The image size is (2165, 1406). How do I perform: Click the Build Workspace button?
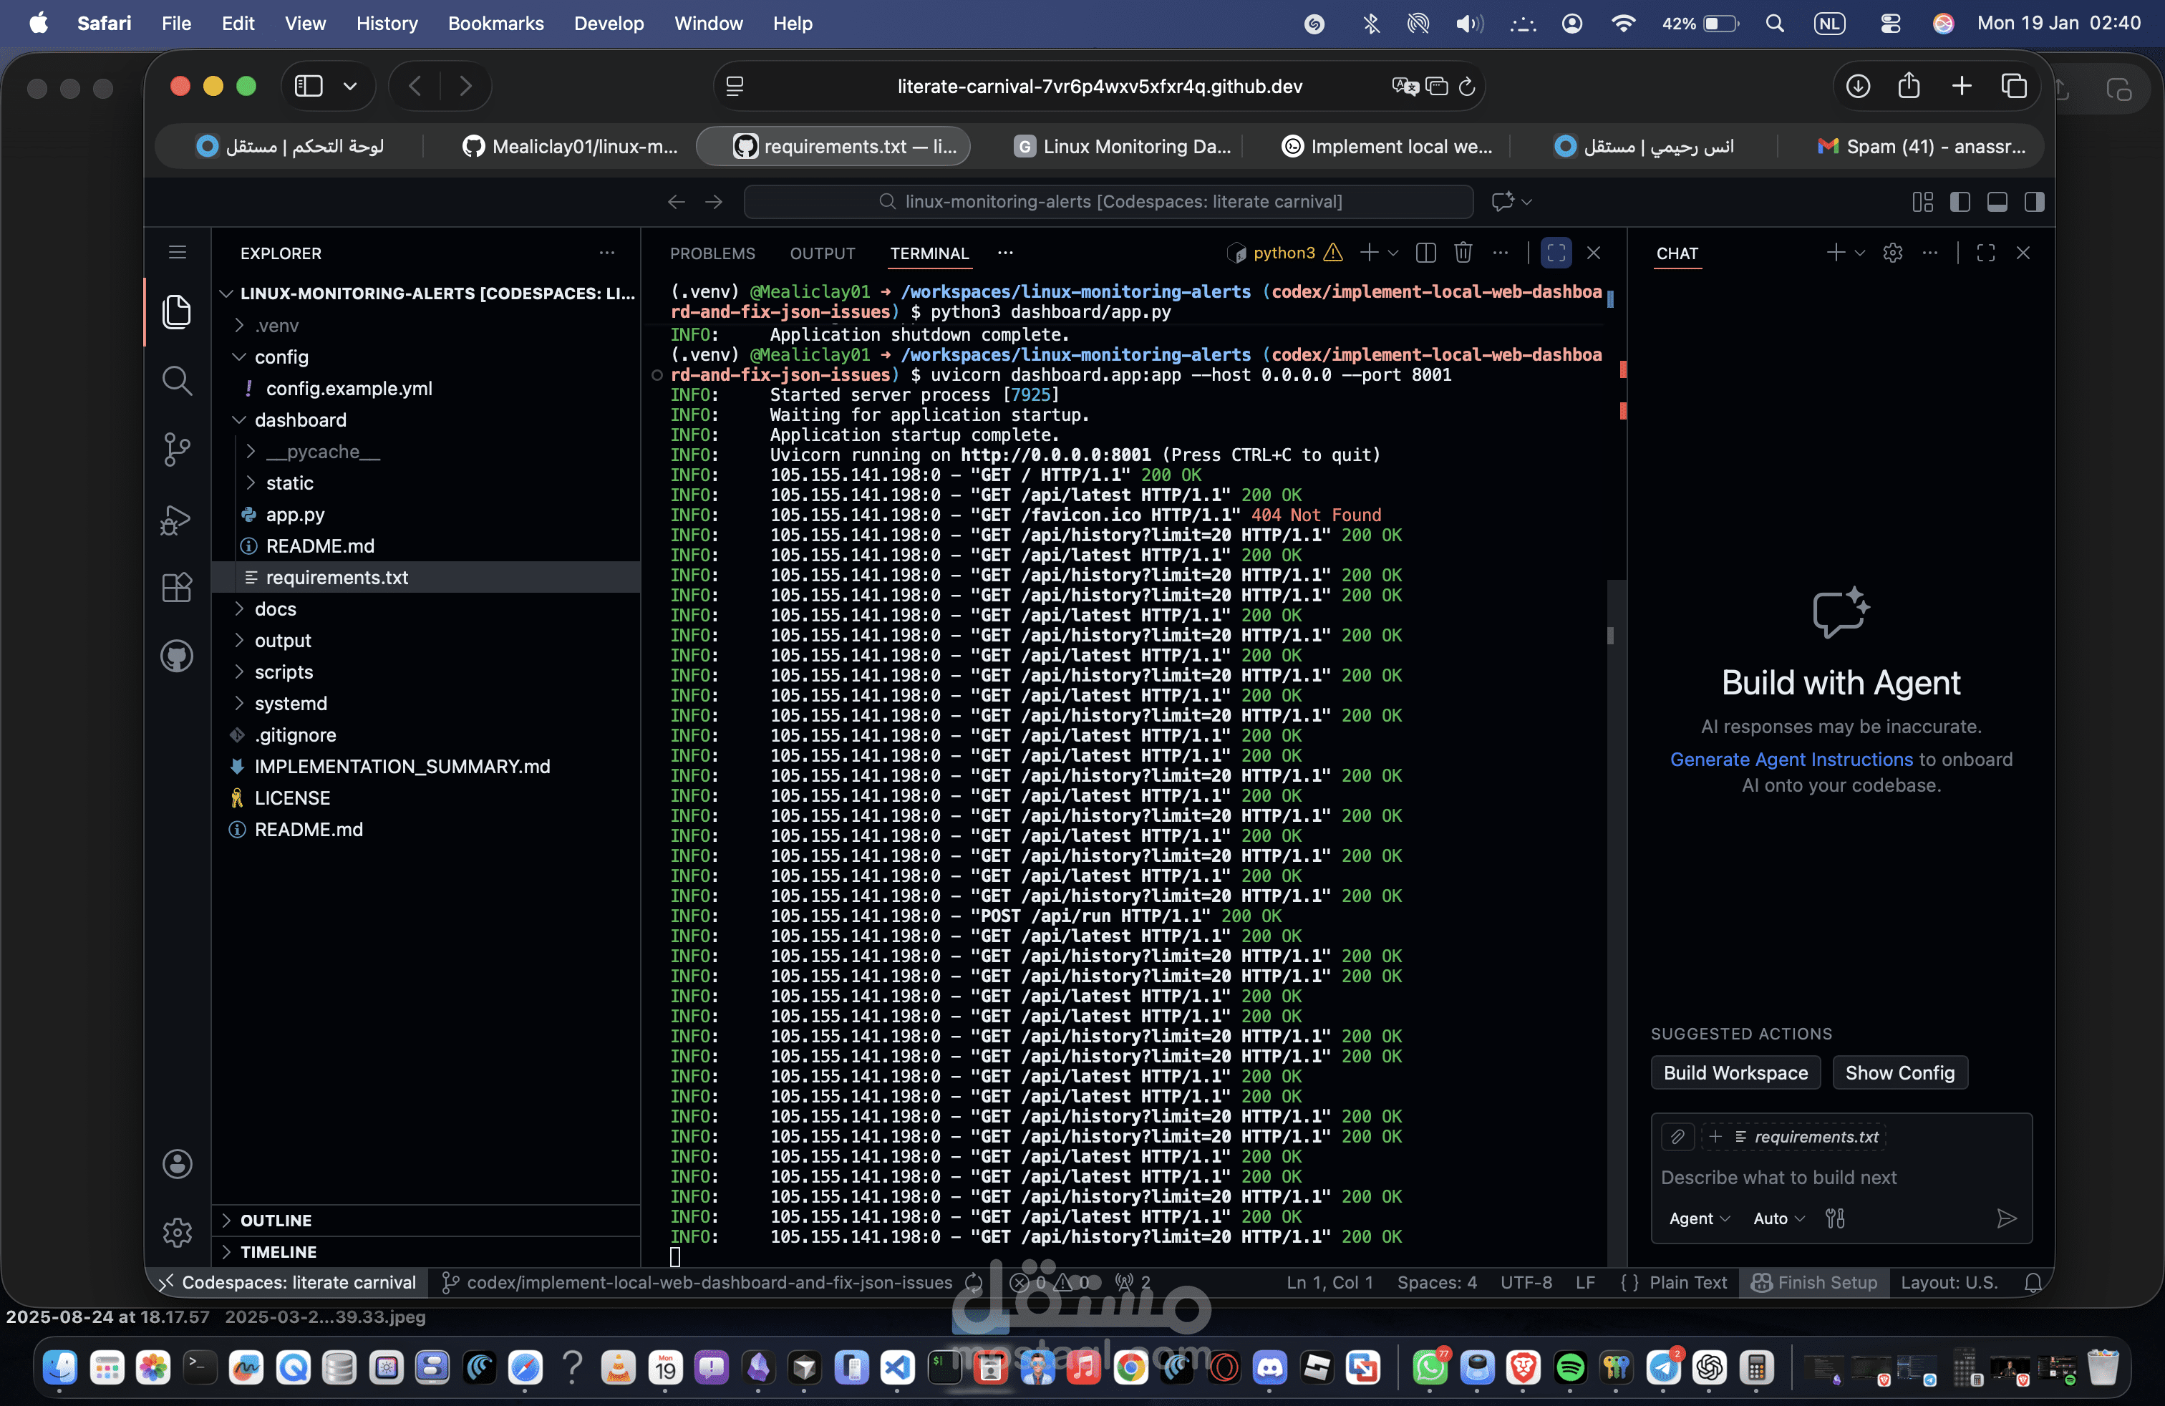tap(1735, 1072)
